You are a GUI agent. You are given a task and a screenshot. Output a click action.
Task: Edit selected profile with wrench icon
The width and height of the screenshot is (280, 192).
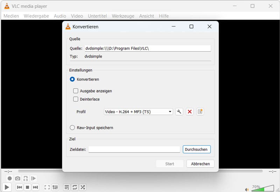(x=179, y=112)
